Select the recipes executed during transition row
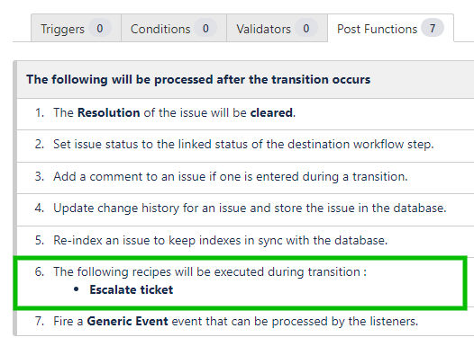This screenshot has width=474, height=355. click(241, 282)
